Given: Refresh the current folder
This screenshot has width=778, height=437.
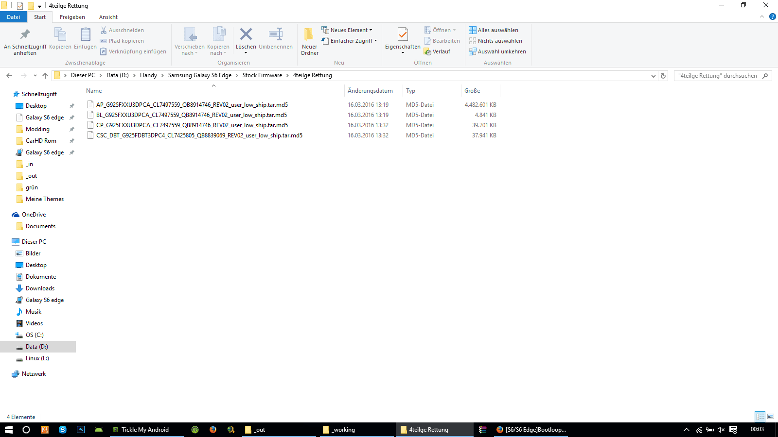Looking at the screenshot, I should click(663, 76).
